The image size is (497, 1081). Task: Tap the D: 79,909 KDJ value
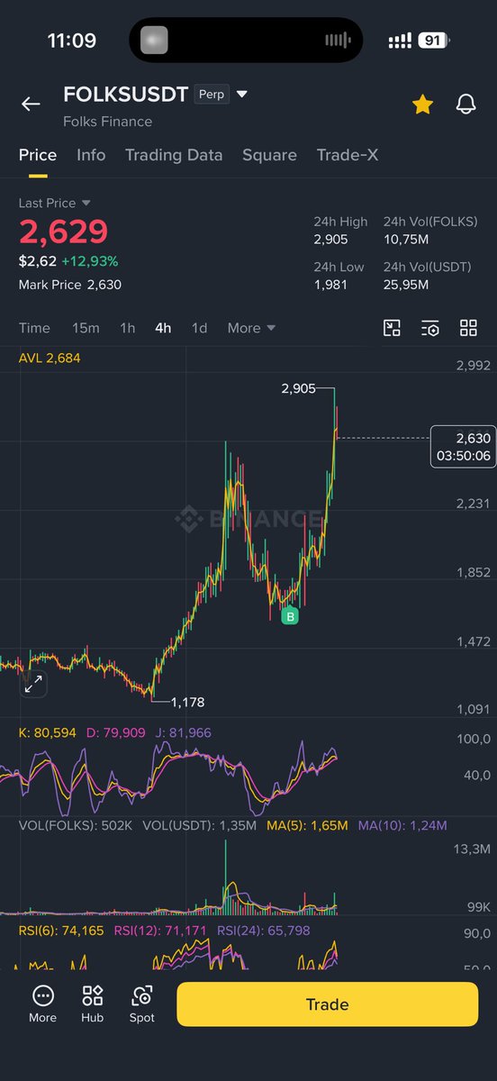coord(115,732)
